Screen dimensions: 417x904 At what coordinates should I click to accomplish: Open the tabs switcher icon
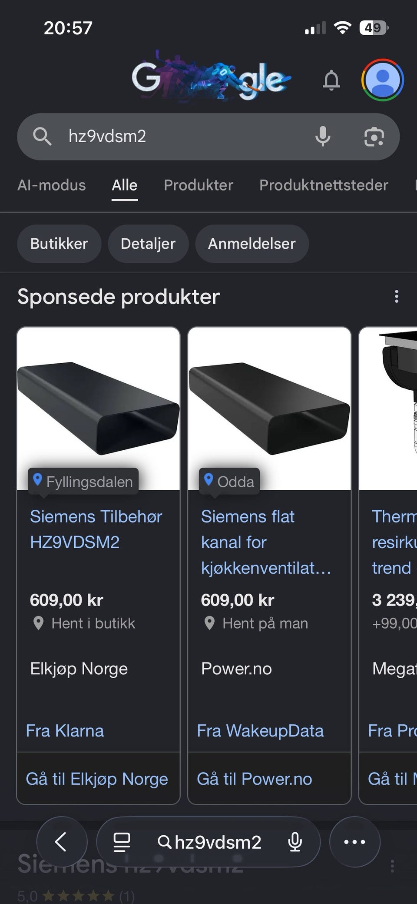tap(122, 842)
